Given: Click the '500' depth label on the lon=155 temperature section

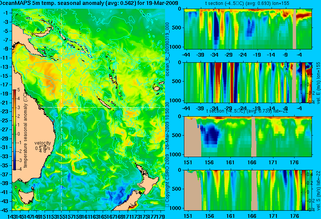Looking at the screenshot, I should tap(177, 28).
